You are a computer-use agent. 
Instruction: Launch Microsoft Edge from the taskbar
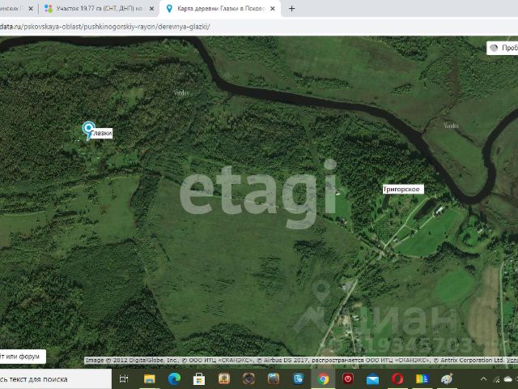click(x=174, y=379)
